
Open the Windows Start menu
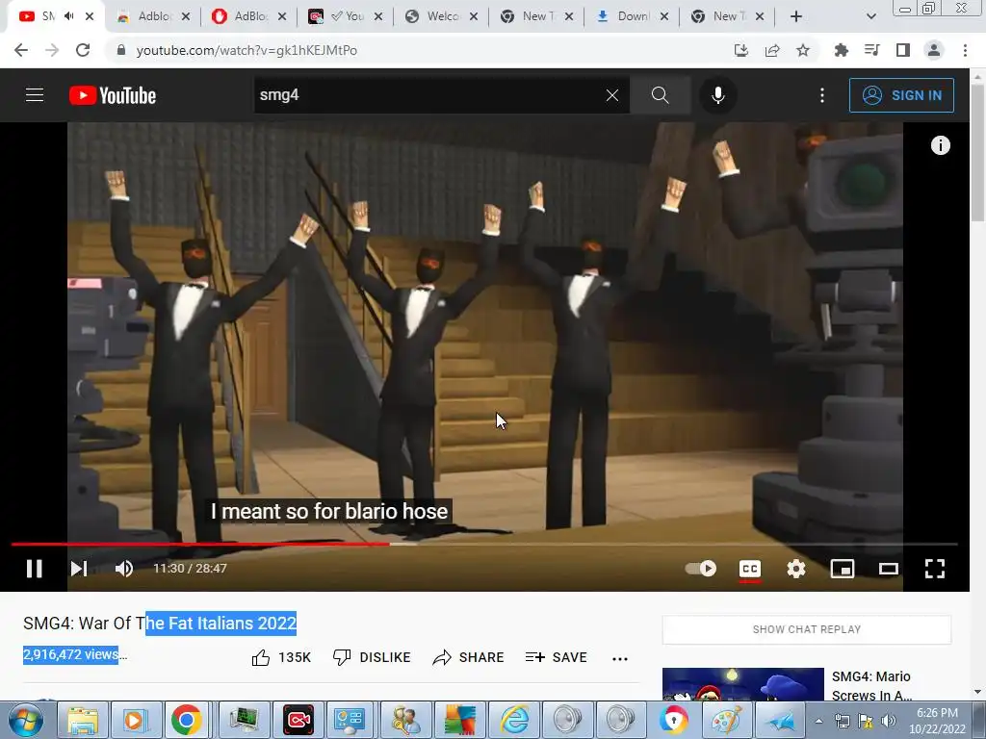coord(25,720)
